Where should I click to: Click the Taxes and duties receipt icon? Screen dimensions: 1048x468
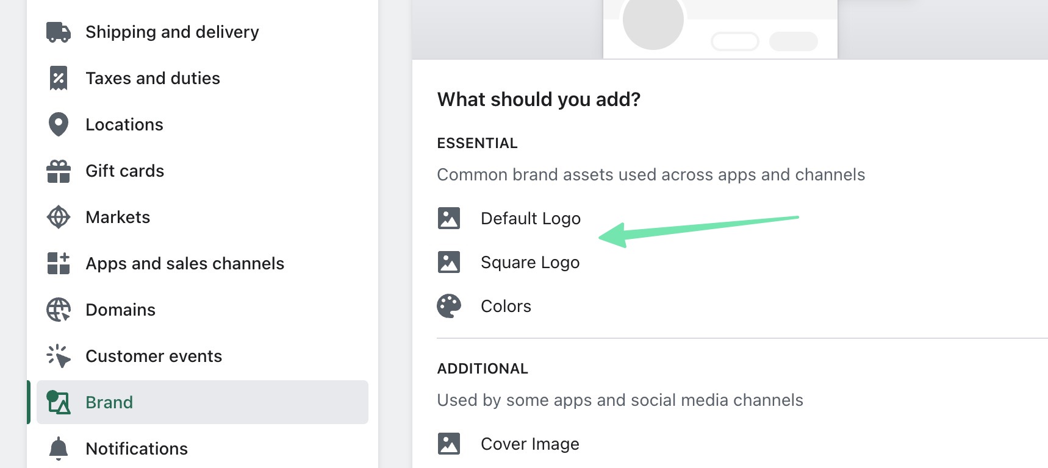coord(59,78)
